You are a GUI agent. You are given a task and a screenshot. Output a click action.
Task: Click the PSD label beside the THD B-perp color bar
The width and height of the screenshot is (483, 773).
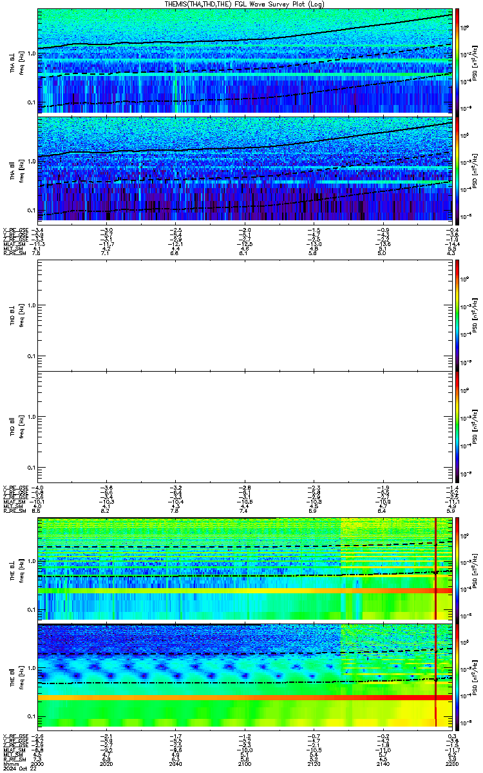[473, 315]
